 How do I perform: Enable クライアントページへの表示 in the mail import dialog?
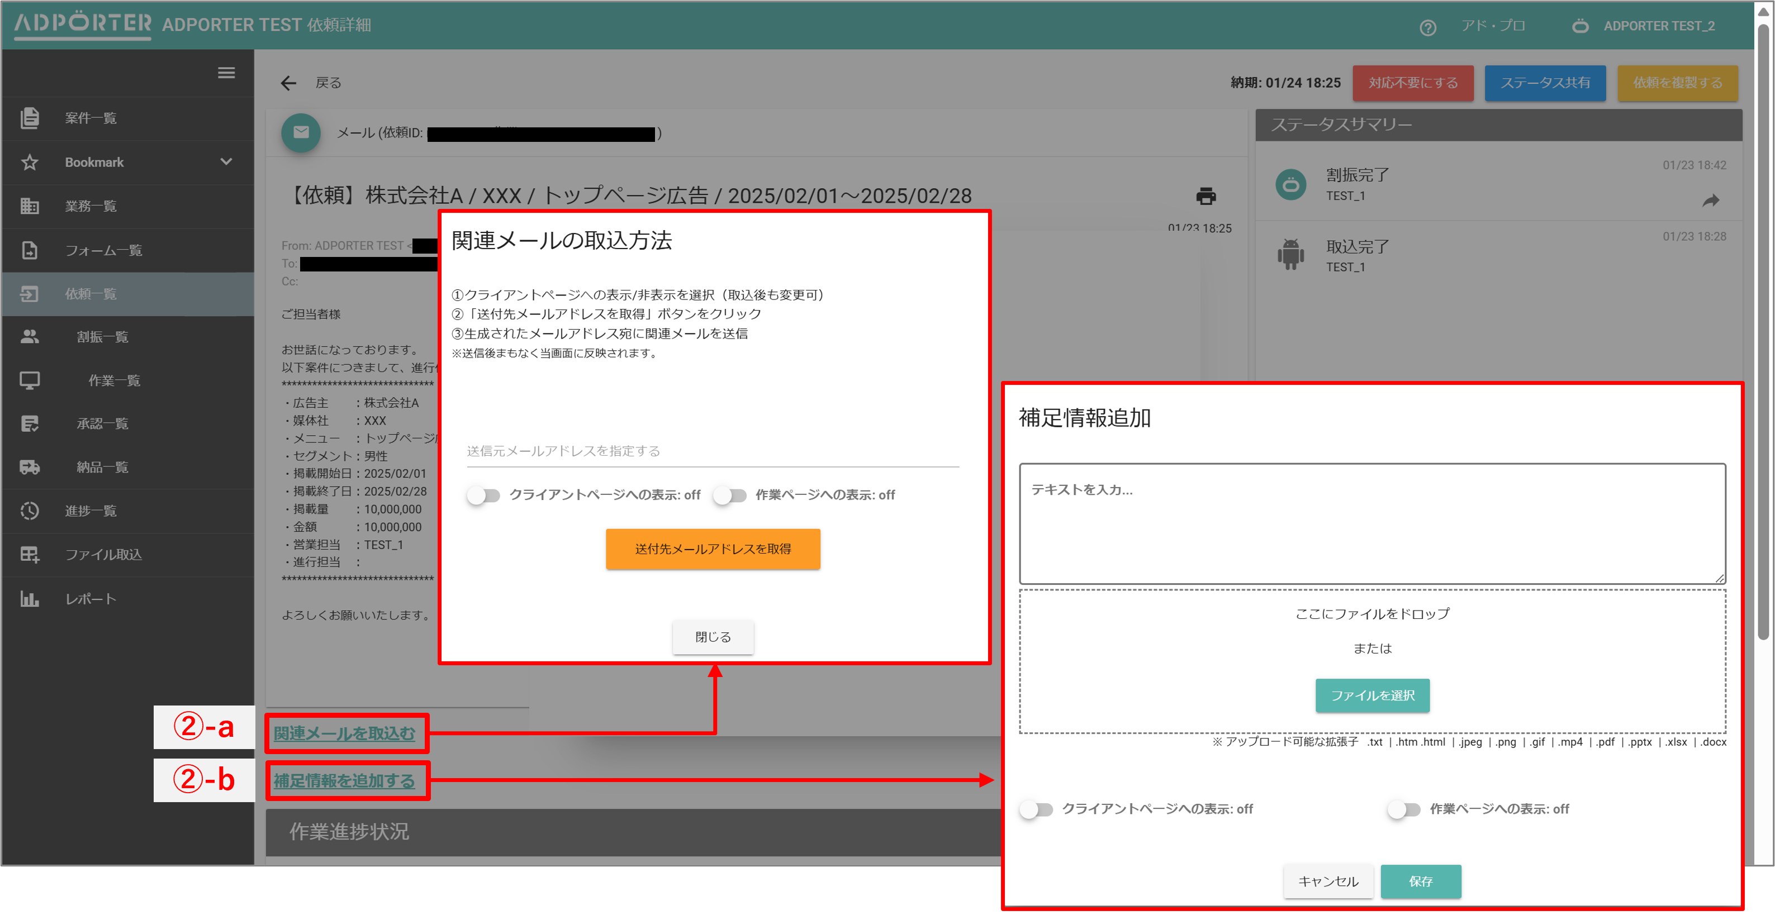pos(485,494)
